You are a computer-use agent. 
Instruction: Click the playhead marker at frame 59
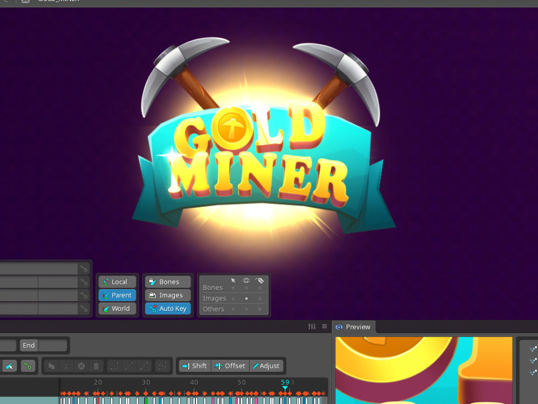click(x=285, y=388)
